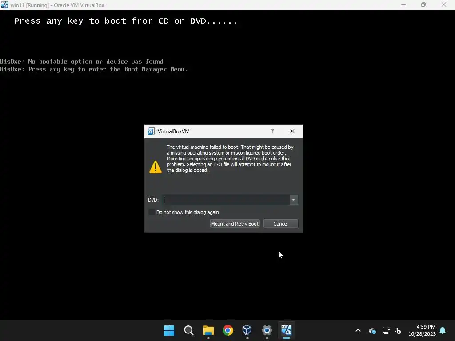Cancel the VirtualBoxVM boot dialog
The width and height of the screenshot is (455, 341).
[x=281, y=224]
